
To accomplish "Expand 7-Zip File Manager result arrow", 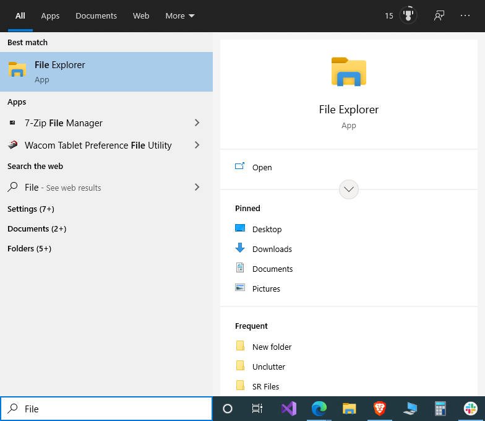I will tap(197, 123).
